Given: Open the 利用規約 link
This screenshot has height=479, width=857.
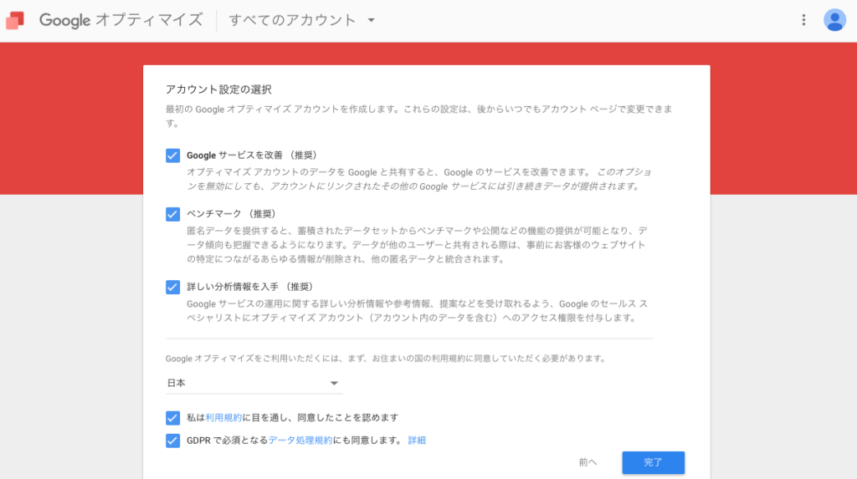Looking at the screenshot, I should click(223, 418).
